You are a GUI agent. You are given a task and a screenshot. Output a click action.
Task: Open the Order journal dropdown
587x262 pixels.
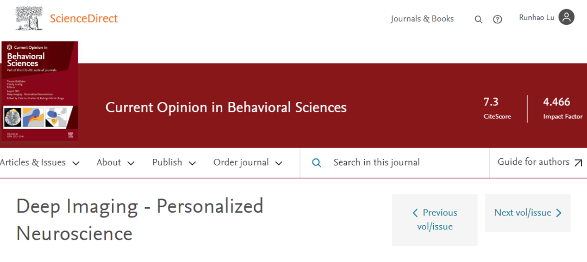248,163
